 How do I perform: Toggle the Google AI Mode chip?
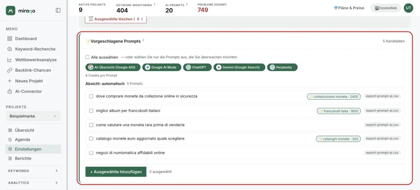(x=162, y=67)
